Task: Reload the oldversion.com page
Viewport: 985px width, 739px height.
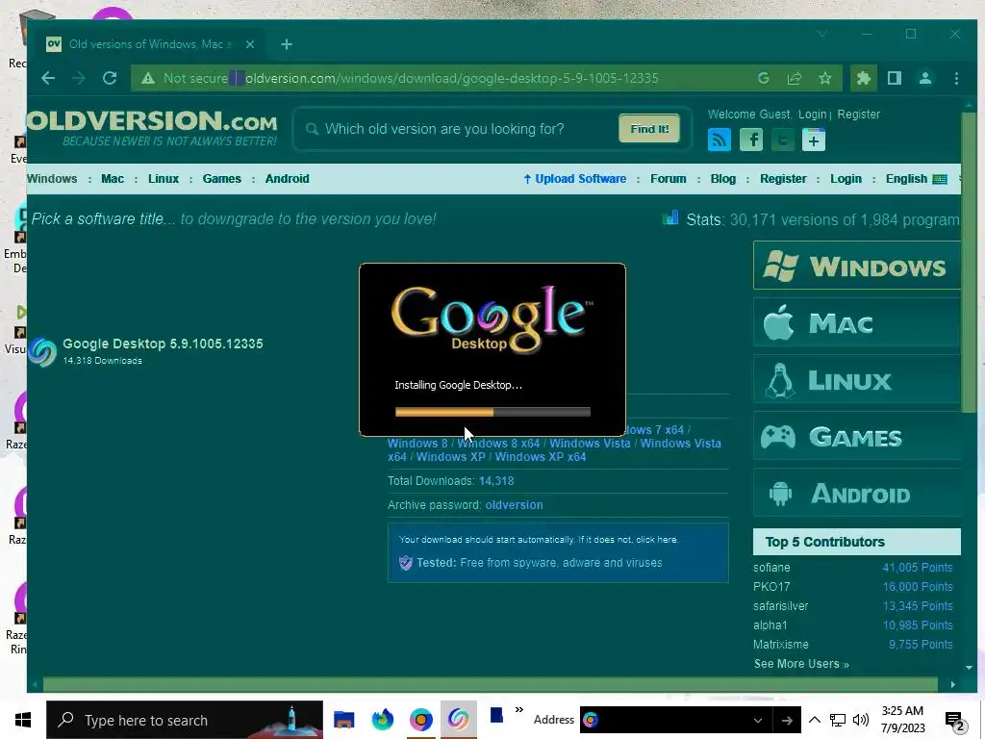Action: click(110, 78)
